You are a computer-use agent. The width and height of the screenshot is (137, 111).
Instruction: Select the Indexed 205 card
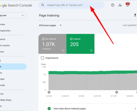click(x=80, y=44)
